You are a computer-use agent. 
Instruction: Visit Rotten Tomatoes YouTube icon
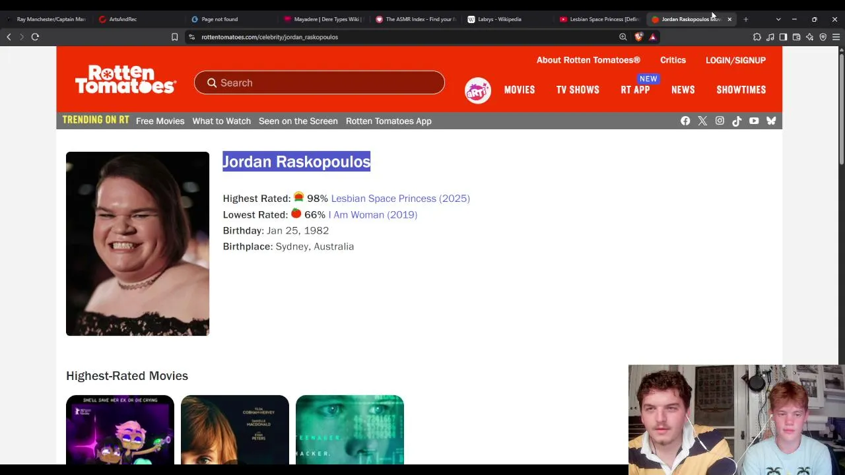tap(754, 121)
